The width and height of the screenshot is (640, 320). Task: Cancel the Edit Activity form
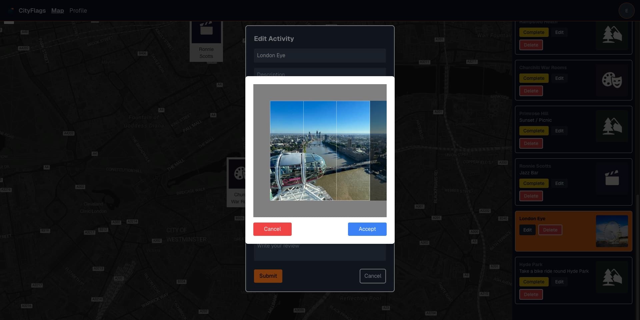point(372,276)
